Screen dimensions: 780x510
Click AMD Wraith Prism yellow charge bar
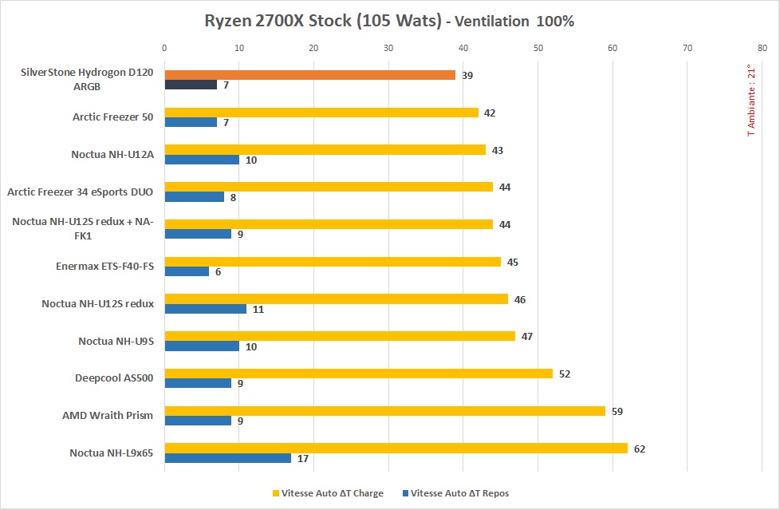(385, 411)
